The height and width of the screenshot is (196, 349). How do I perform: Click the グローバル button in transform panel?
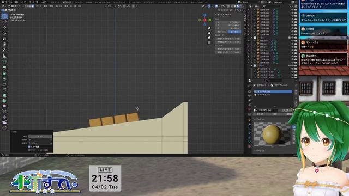coord(222,32)
